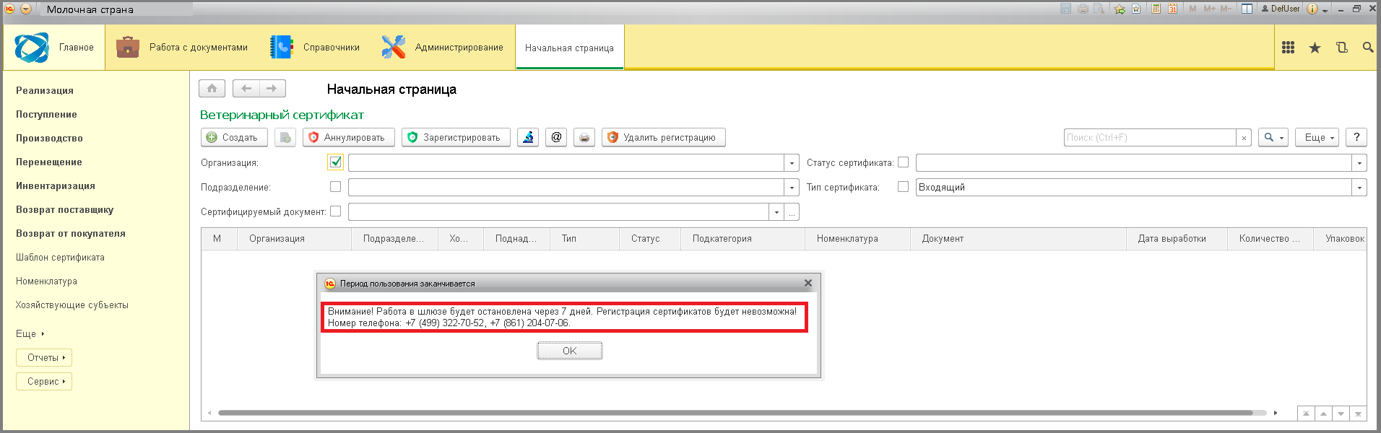Expand the Сертифицируемый документ dropdown list
Viewport: 1381px width, 433px height.
(x=776, y=212)
